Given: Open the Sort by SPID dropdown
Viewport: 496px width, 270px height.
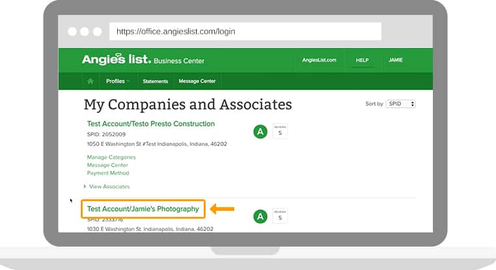Looking at the screenshot, I should pyautogui.click(x=400, y=104).
